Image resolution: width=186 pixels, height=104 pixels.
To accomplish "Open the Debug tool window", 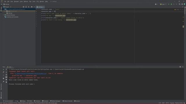I will click(23, 101).
